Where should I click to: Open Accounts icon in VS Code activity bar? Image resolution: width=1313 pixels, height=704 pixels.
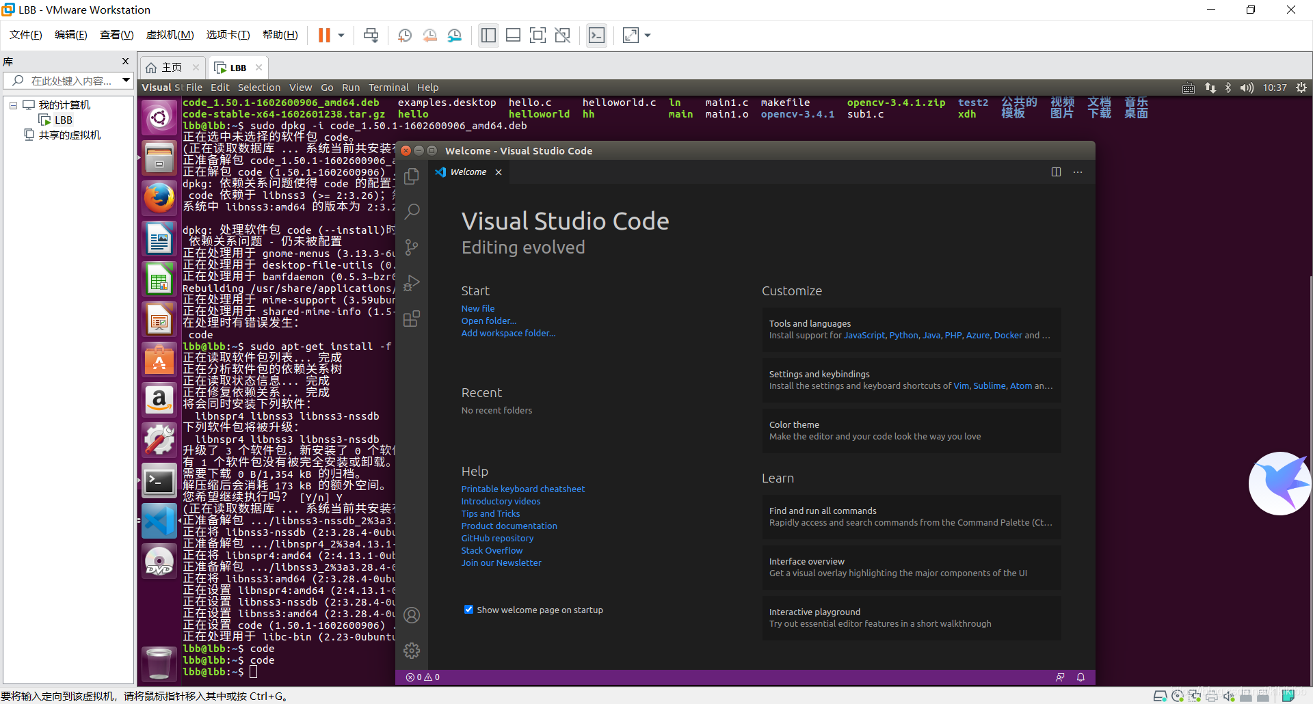point(412,615)
